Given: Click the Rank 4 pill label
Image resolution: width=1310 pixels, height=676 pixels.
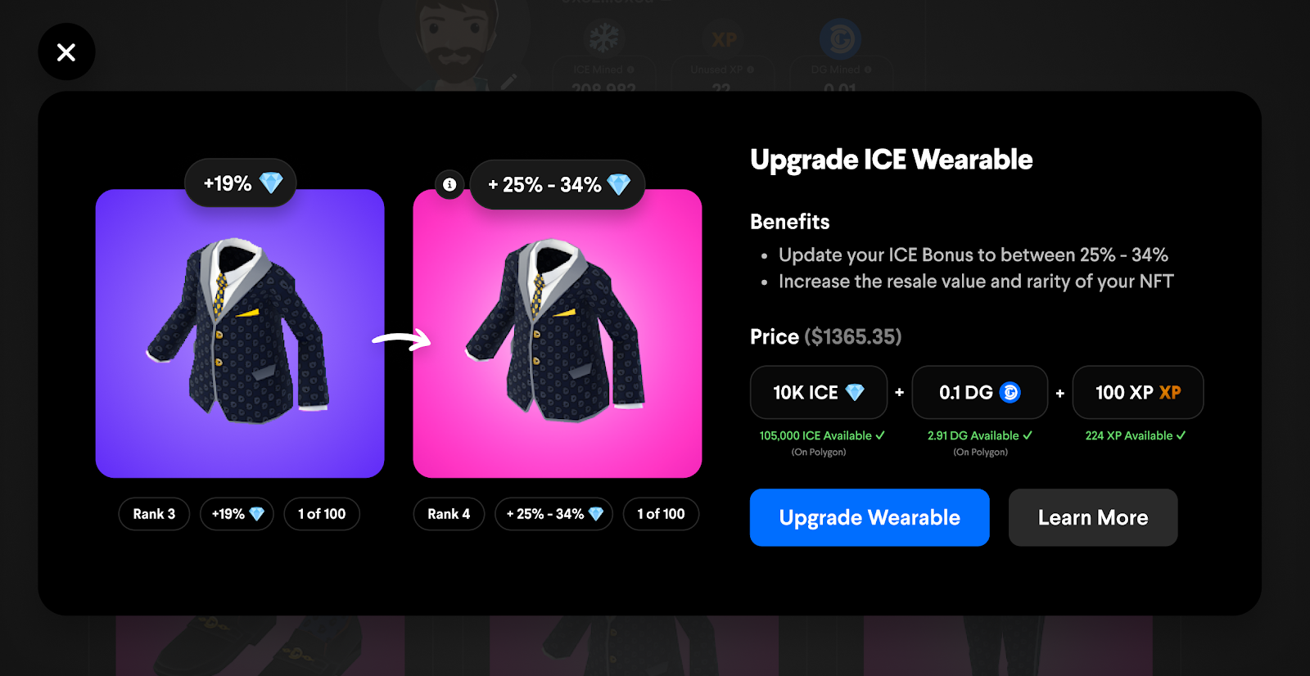Looking at the screenshot, I should point(449,514).
